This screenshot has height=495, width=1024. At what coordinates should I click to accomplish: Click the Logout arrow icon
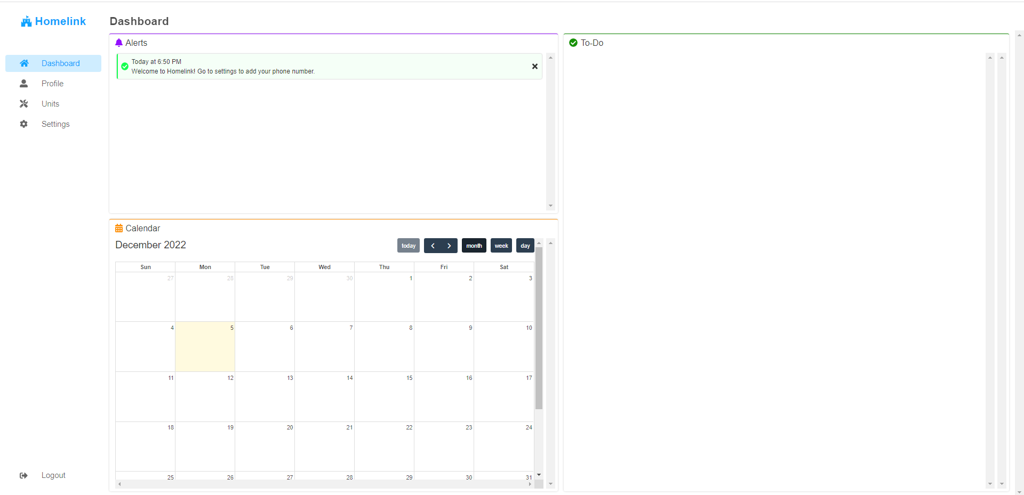click(x=24, y=475)
